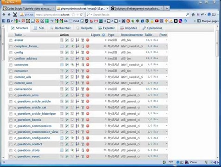Screen dimensions: 221x167
Task: Drop c_questions_event table via red icon
Action: 88,156
